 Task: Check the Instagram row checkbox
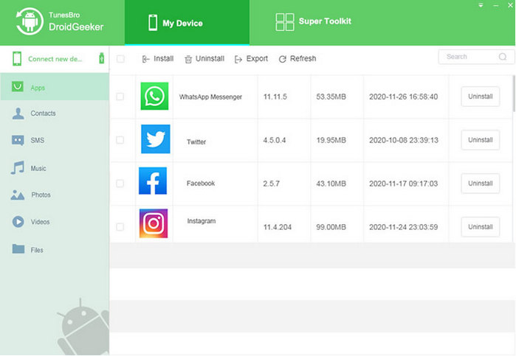click(x=120, y=227)
